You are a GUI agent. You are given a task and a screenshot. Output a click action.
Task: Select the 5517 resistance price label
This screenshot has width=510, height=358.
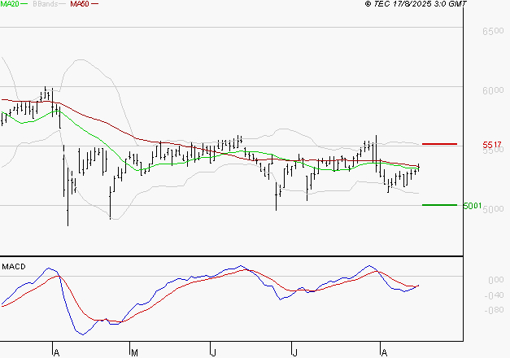click(x=492, y=145)
